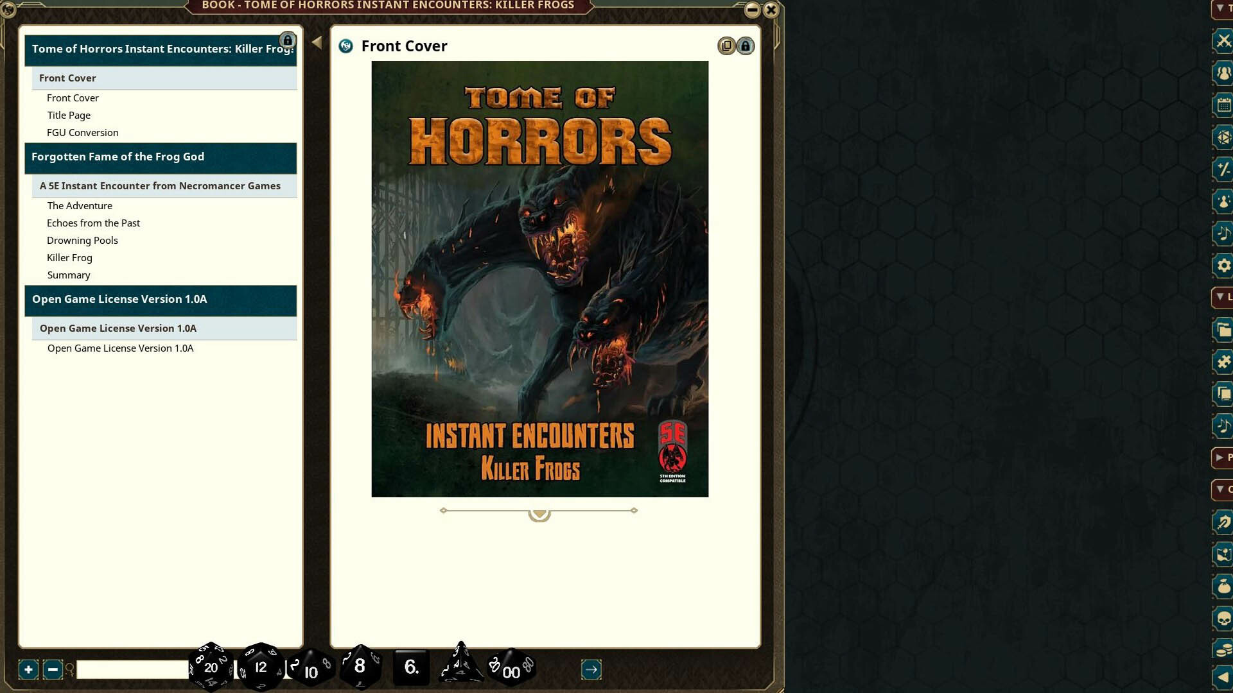Click the Front Cover link icon

click(x=345, y=46)
